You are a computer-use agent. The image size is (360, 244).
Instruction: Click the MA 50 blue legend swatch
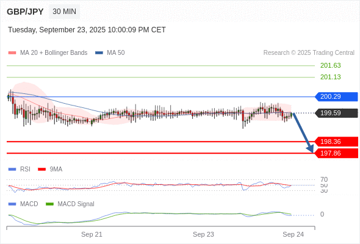click(x=99, y=53)
